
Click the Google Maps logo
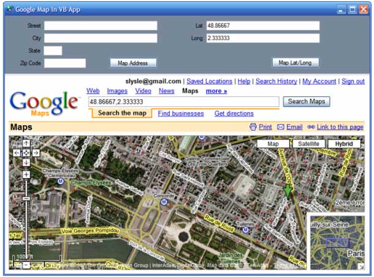coord(44,103)
